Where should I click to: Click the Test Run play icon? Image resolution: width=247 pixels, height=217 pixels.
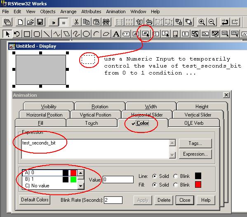click(x=54, y=22)
